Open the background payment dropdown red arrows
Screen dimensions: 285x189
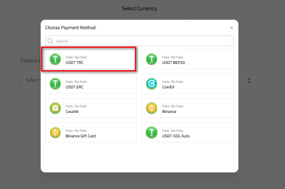249,80
